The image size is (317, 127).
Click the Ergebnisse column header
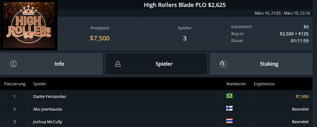click(x=264, y=84)
